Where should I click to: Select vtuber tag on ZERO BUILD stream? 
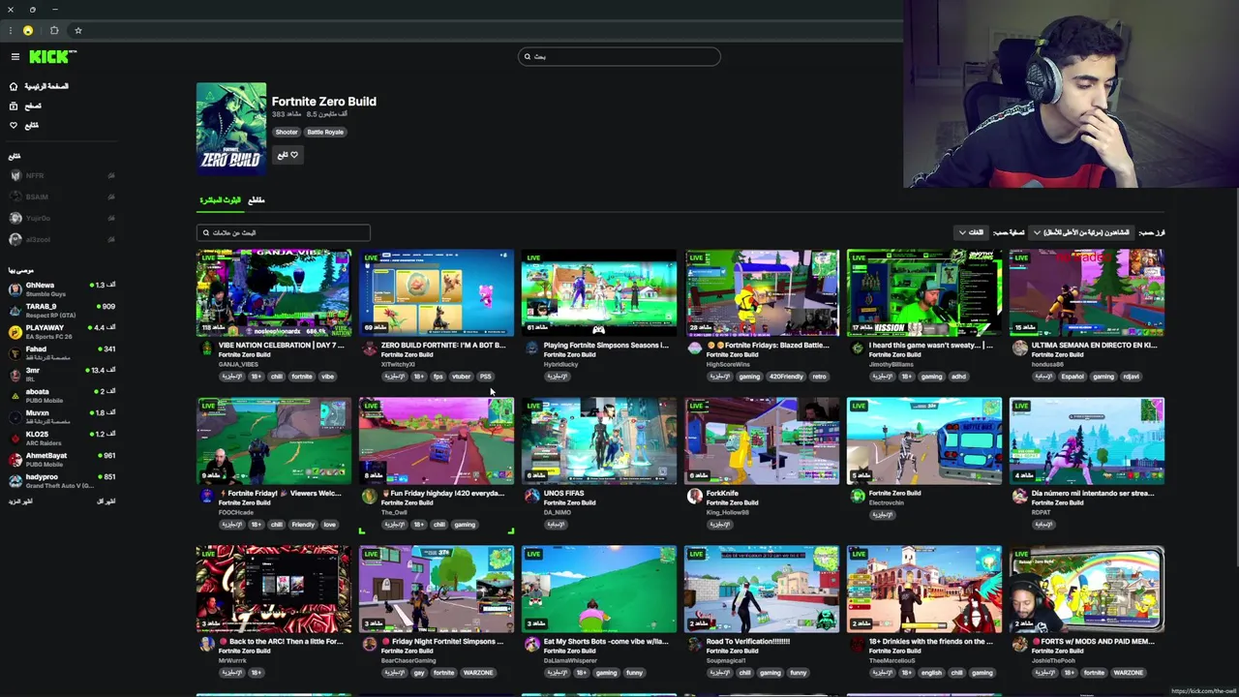[x=461, y=377]
